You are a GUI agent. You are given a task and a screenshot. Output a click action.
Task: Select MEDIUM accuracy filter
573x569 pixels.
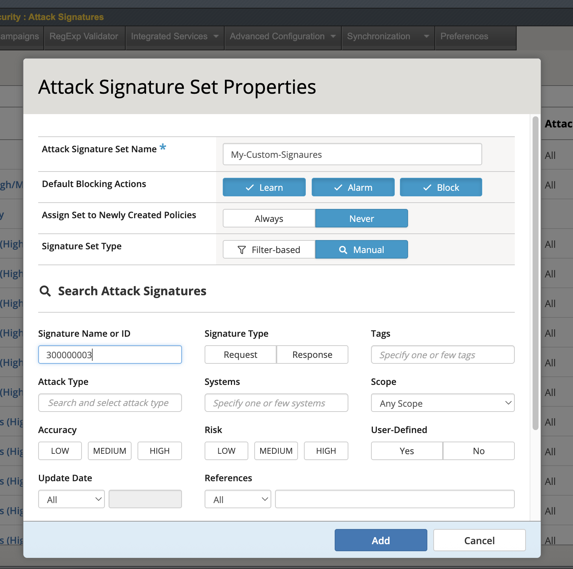(110, 451)
